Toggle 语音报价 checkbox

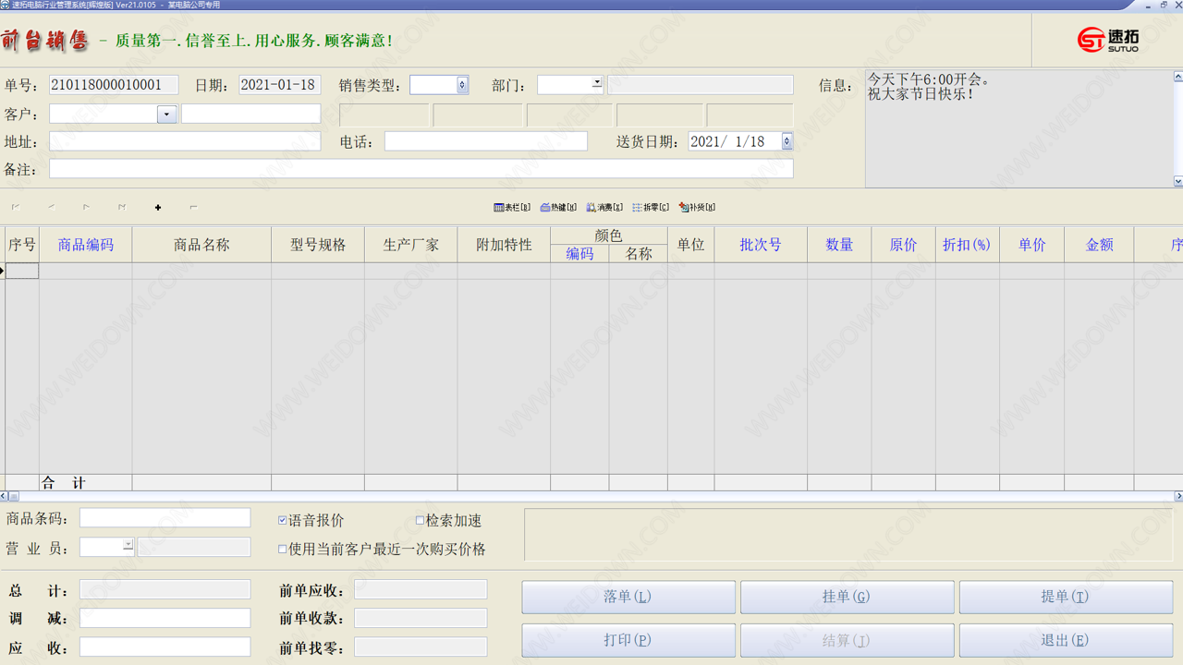[283, 520]
